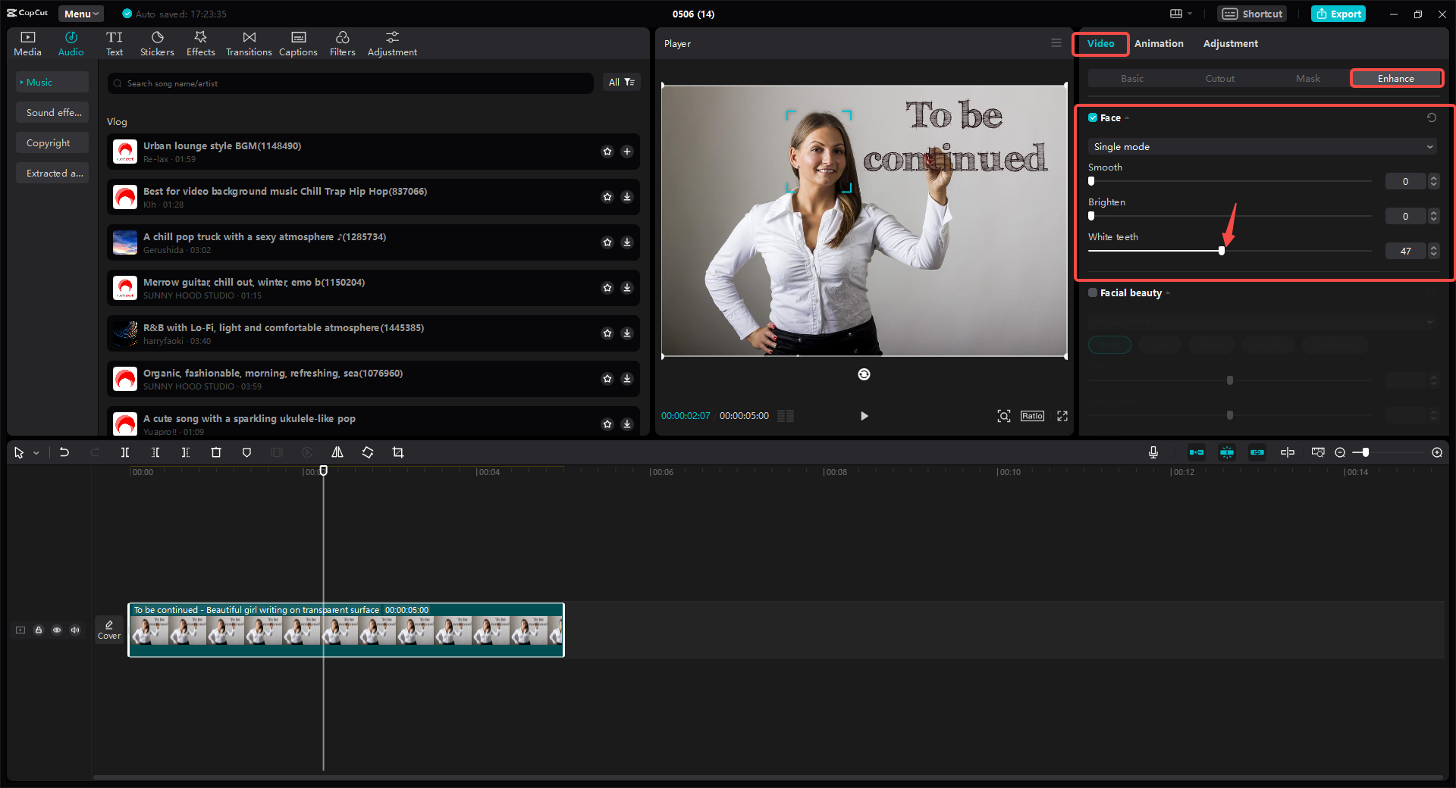Click the Export button

pyautogui.click(x=1338, y=14)
